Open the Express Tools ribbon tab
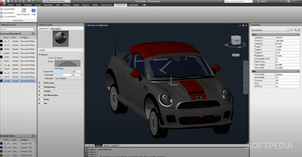The height and width of the screenshot is (157, 302). [x=107, y=5]
